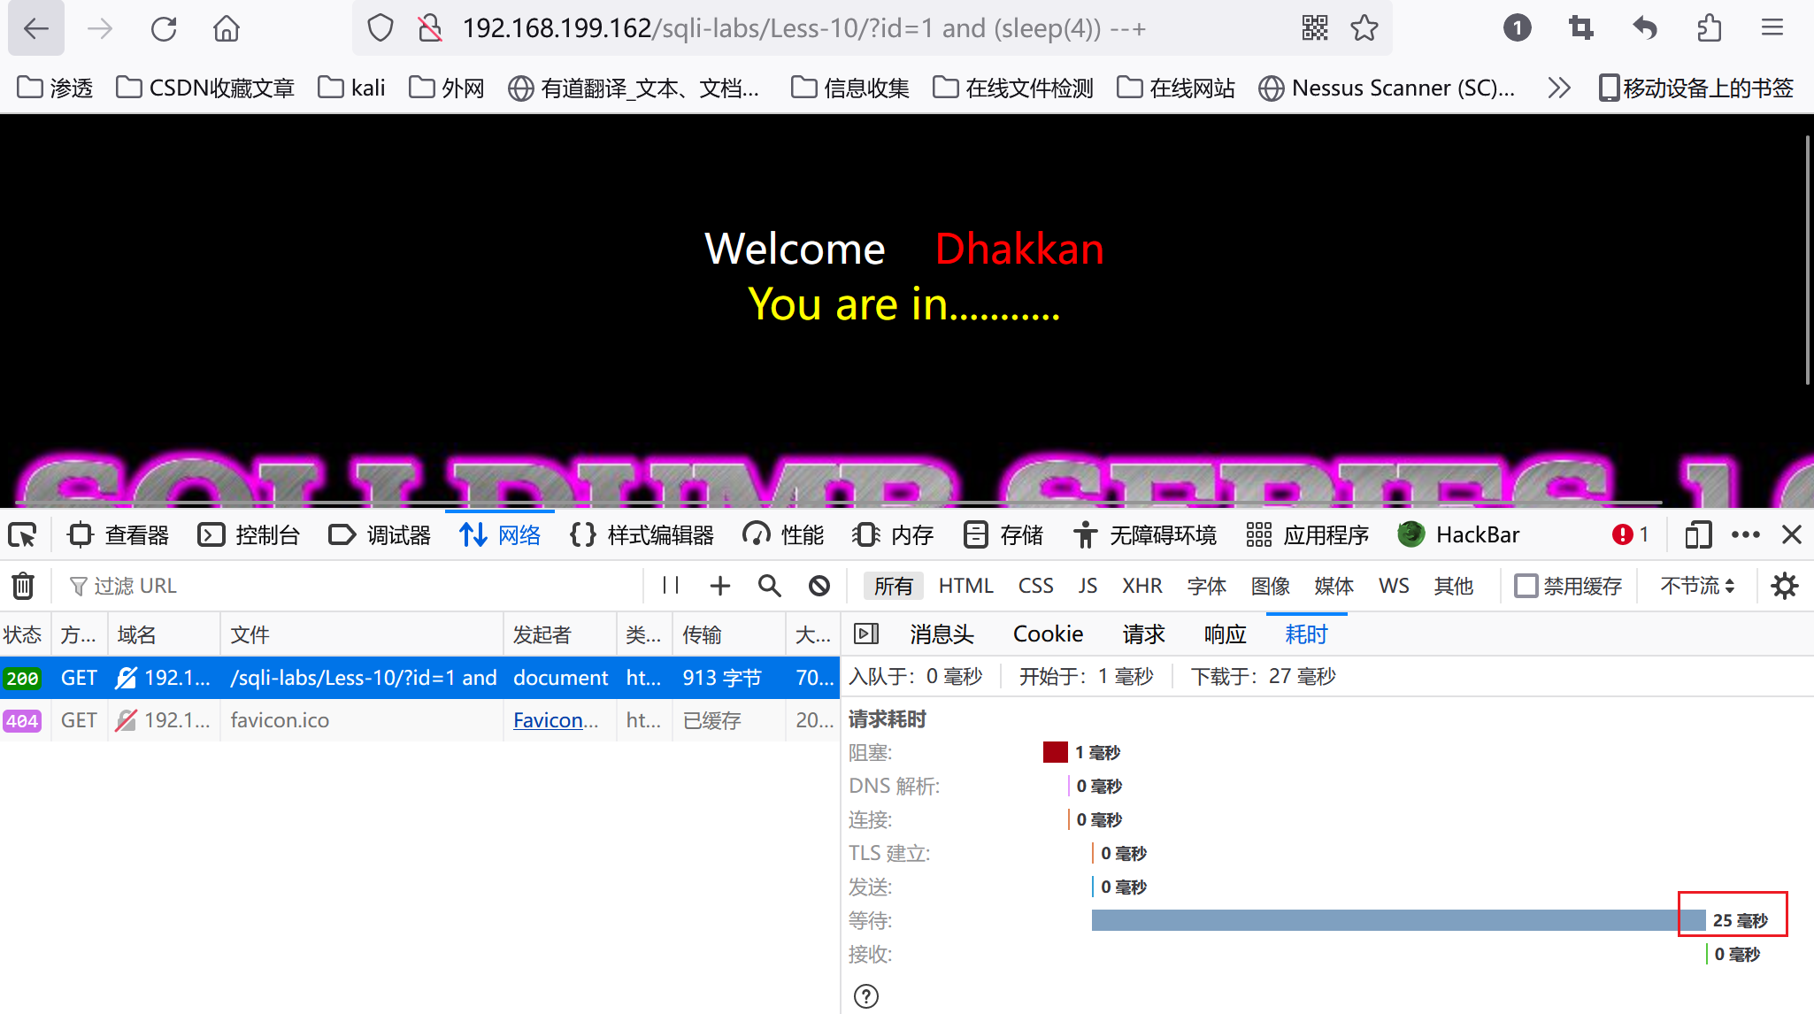Image resolution: width=1814 pixels, height=1014 pixels.
Task: Open the Cookie details tab
Action: click(x=1048, y=634)
